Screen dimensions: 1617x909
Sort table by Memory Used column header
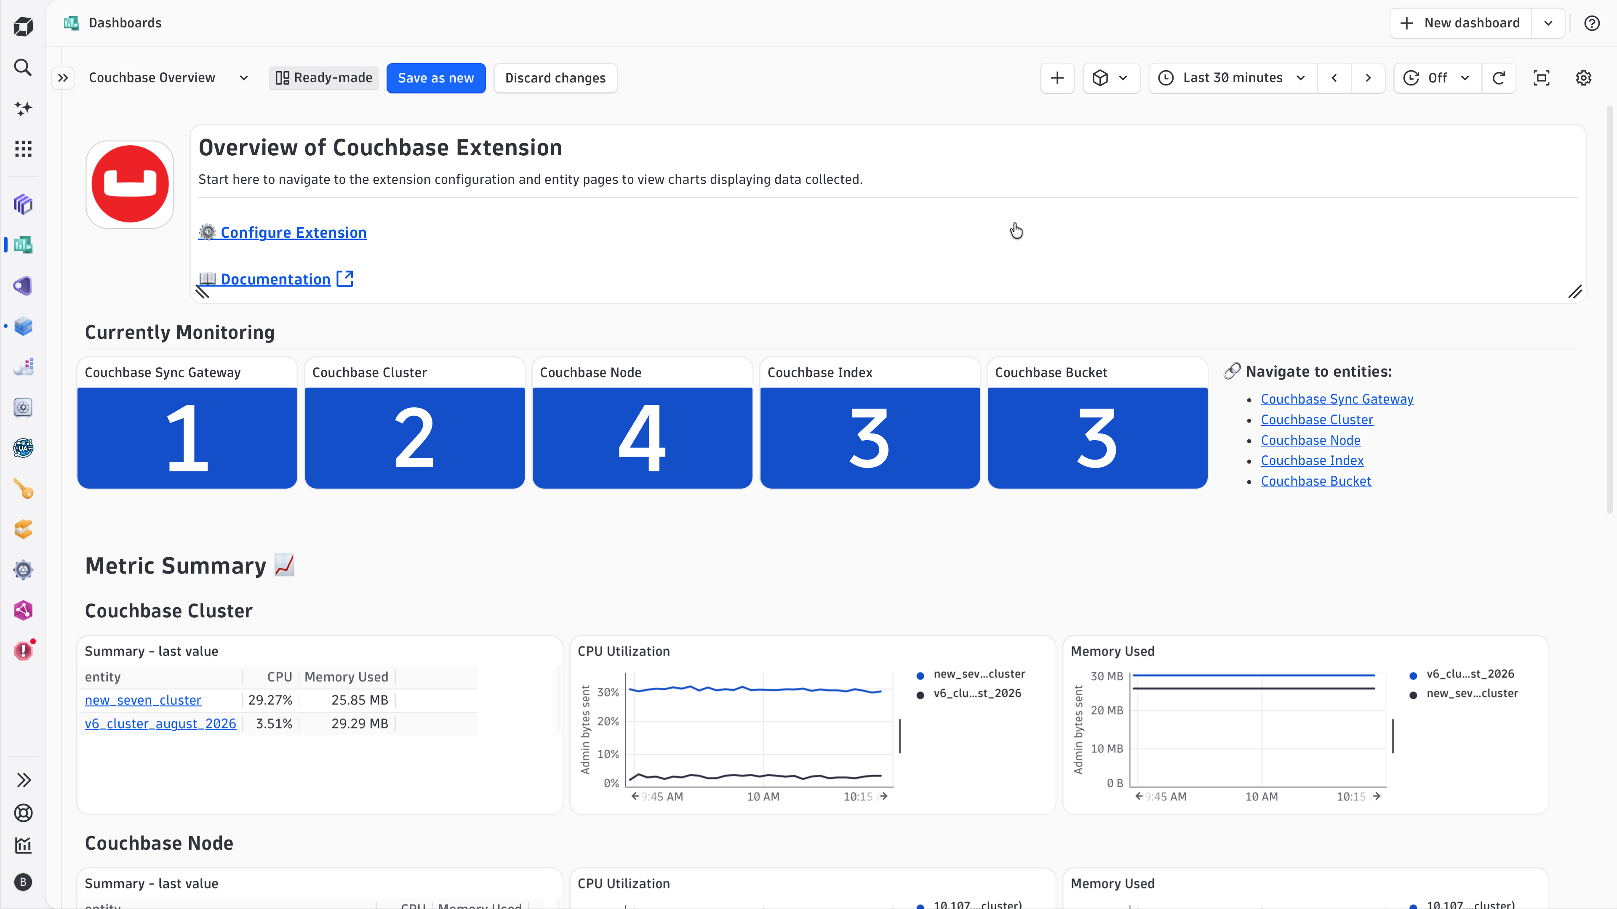347,677
